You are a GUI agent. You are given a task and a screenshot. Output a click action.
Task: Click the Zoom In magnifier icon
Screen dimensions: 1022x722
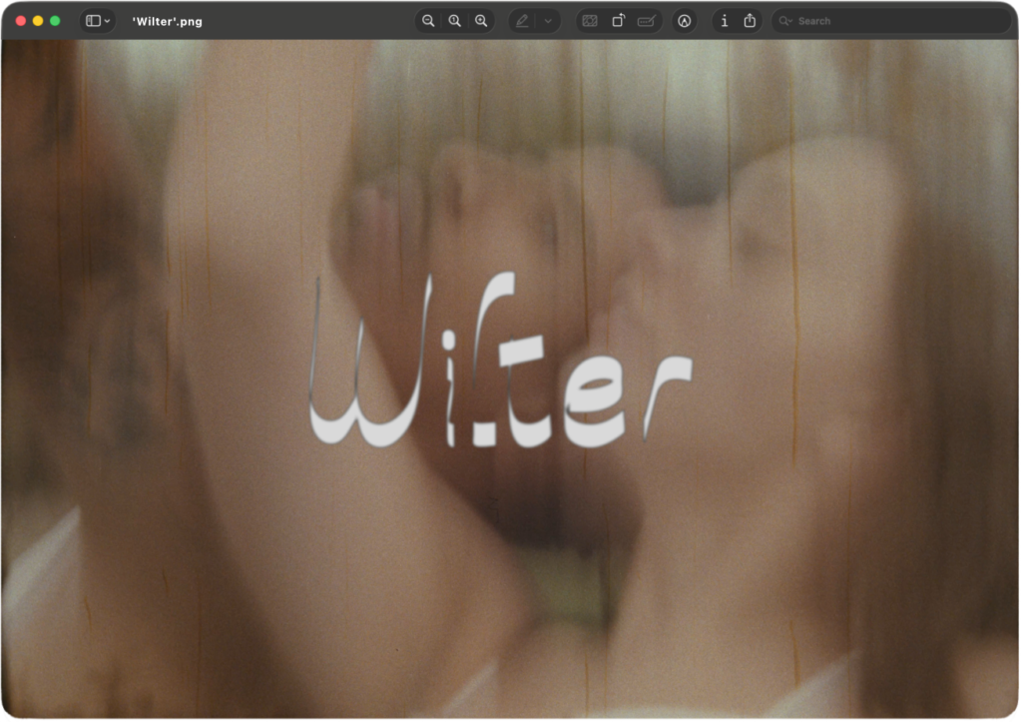click(481, 21)
